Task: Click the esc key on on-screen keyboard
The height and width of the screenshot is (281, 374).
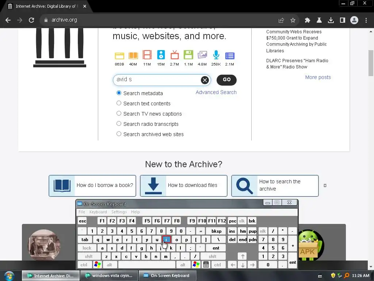Action: [83, 221]
